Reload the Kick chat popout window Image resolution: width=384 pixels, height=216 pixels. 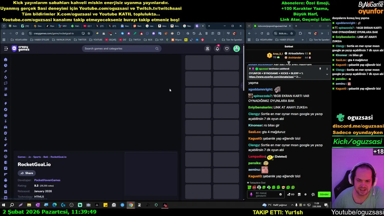pos(262,33)
